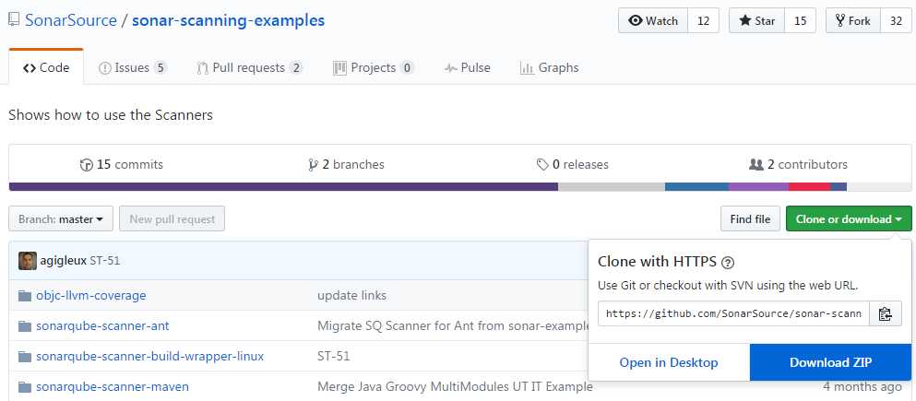View the 2 contributors list

(798, 165)
